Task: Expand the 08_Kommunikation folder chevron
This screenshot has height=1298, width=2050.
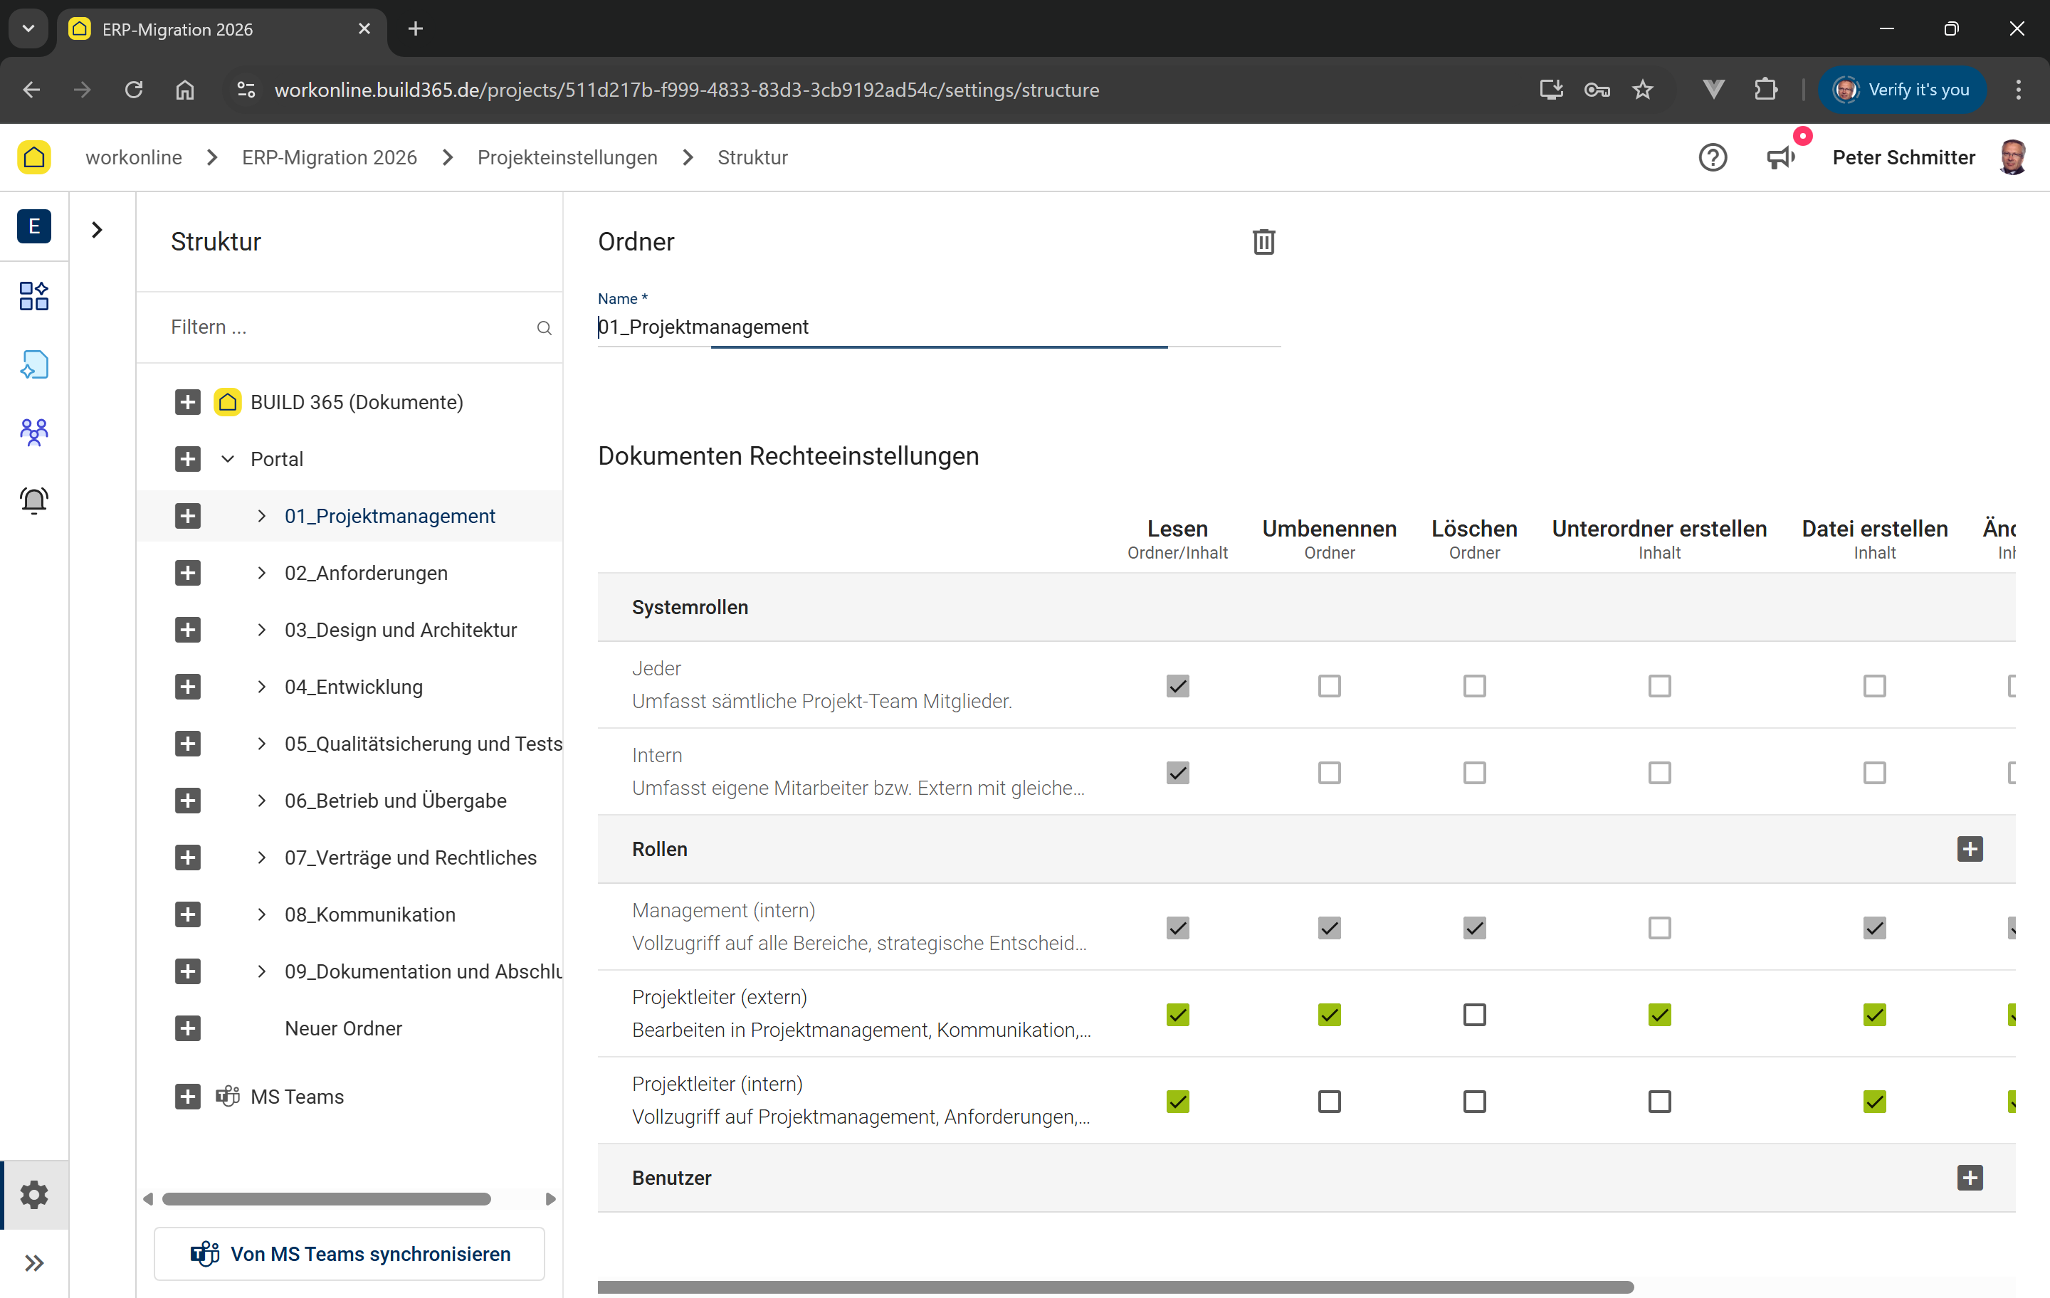Action: (261, 914)
